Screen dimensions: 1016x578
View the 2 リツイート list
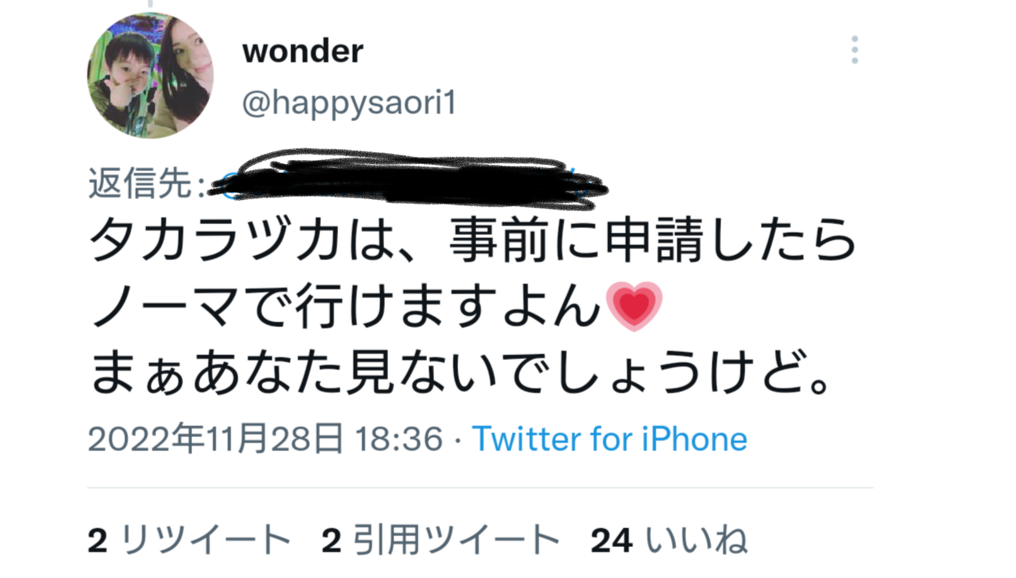tap(189, 540)
